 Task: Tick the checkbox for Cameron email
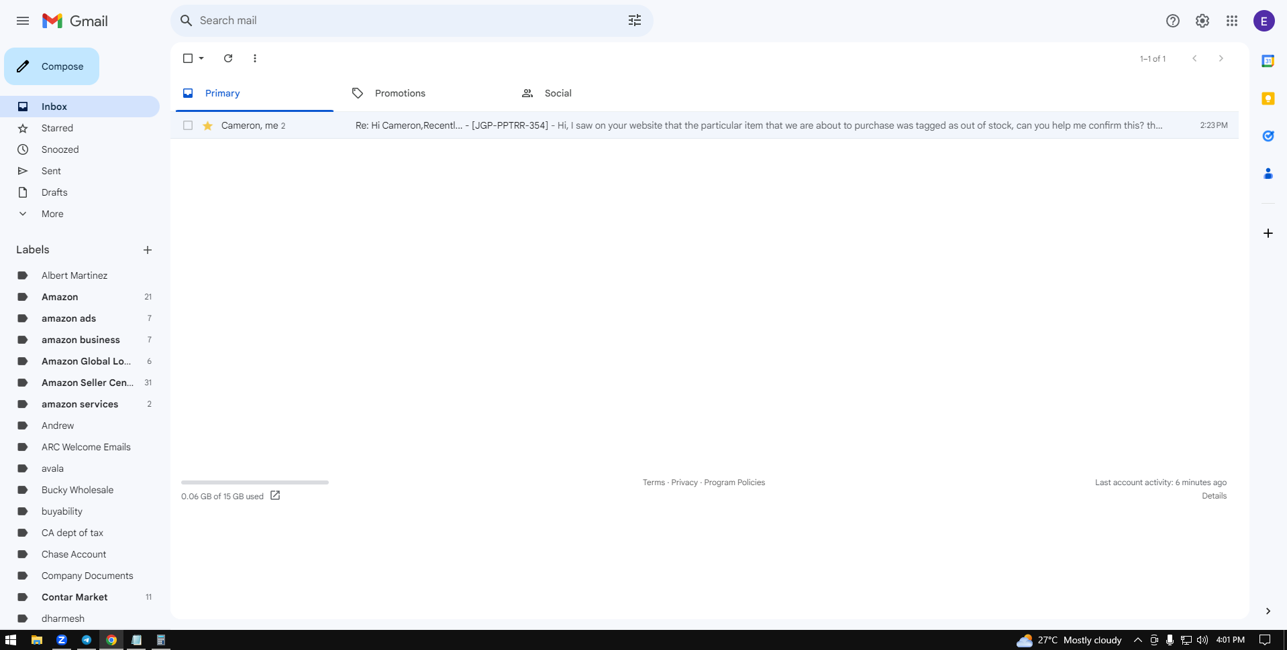point(188,125)
